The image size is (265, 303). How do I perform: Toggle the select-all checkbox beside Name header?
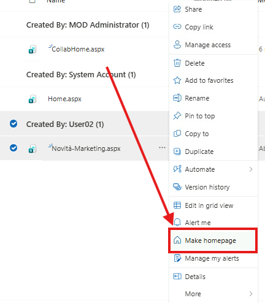tap(32, 1)
